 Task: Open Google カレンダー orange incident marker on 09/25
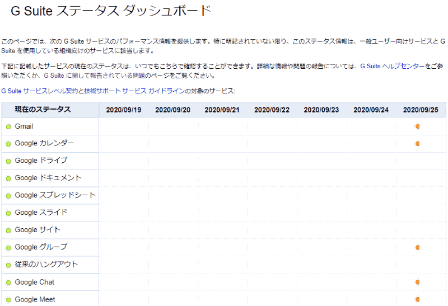[x=417, y=144]
